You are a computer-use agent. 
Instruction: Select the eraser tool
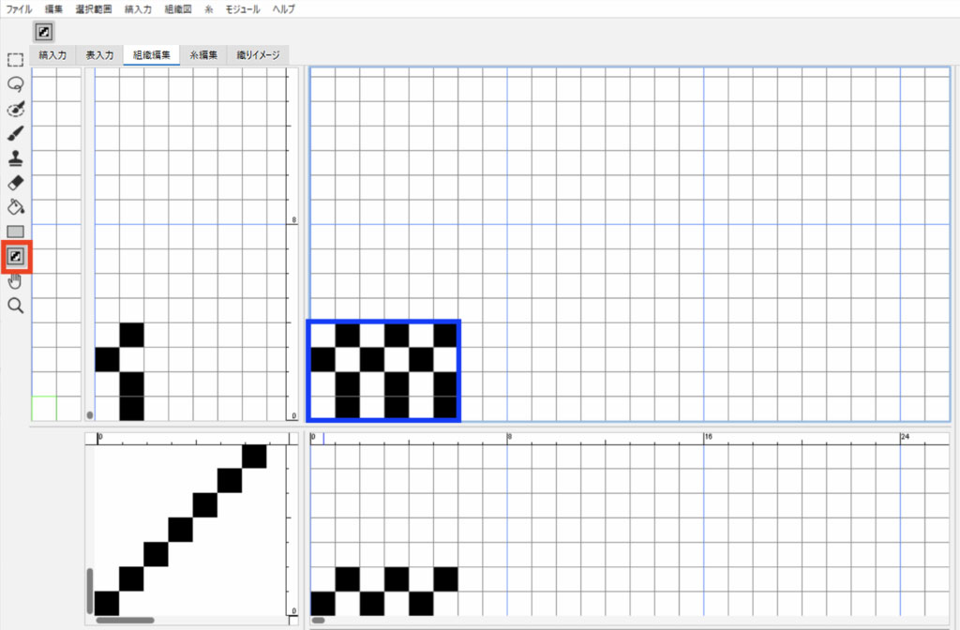tap(15, 182)
